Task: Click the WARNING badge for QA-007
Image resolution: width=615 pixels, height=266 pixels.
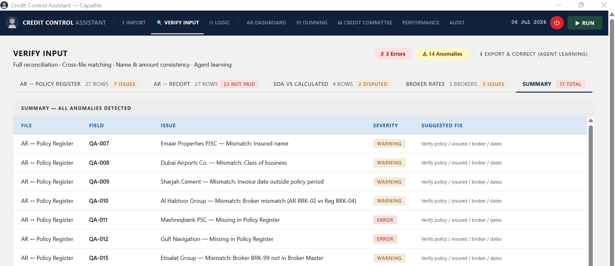Action: [389, 144]
